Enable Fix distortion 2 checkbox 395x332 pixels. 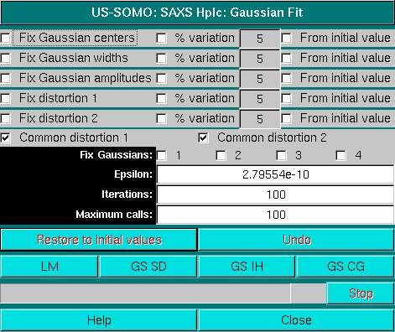tap(5, 118)
